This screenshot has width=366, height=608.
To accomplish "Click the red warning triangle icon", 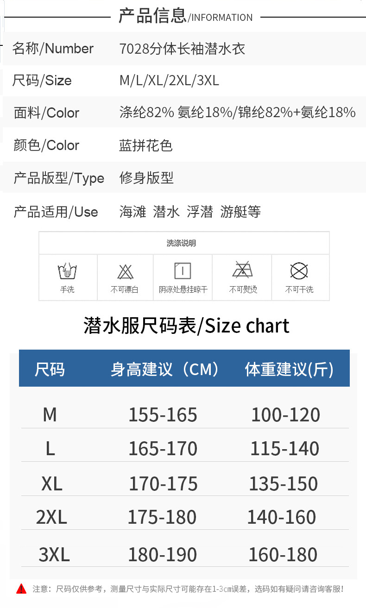I will (21, 589).
